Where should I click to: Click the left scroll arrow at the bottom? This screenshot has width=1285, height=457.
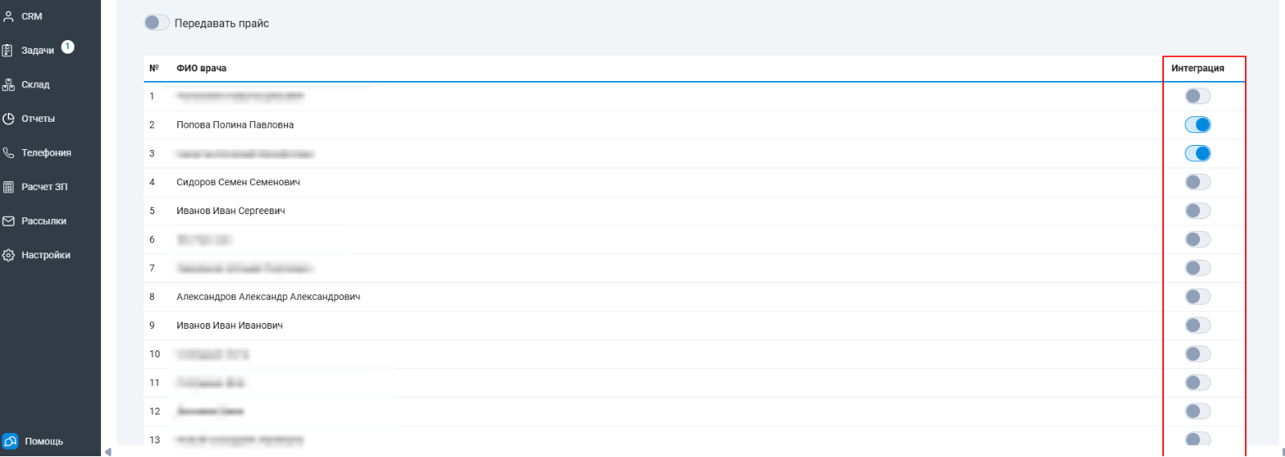pos(108,451)
